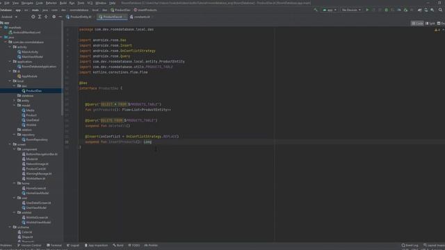The width and height of the screenshot is (445, 250).
Task: Click ProductDao breadcrumb in navigation bar
Action: pyautogui.click(x=120, y=10)
